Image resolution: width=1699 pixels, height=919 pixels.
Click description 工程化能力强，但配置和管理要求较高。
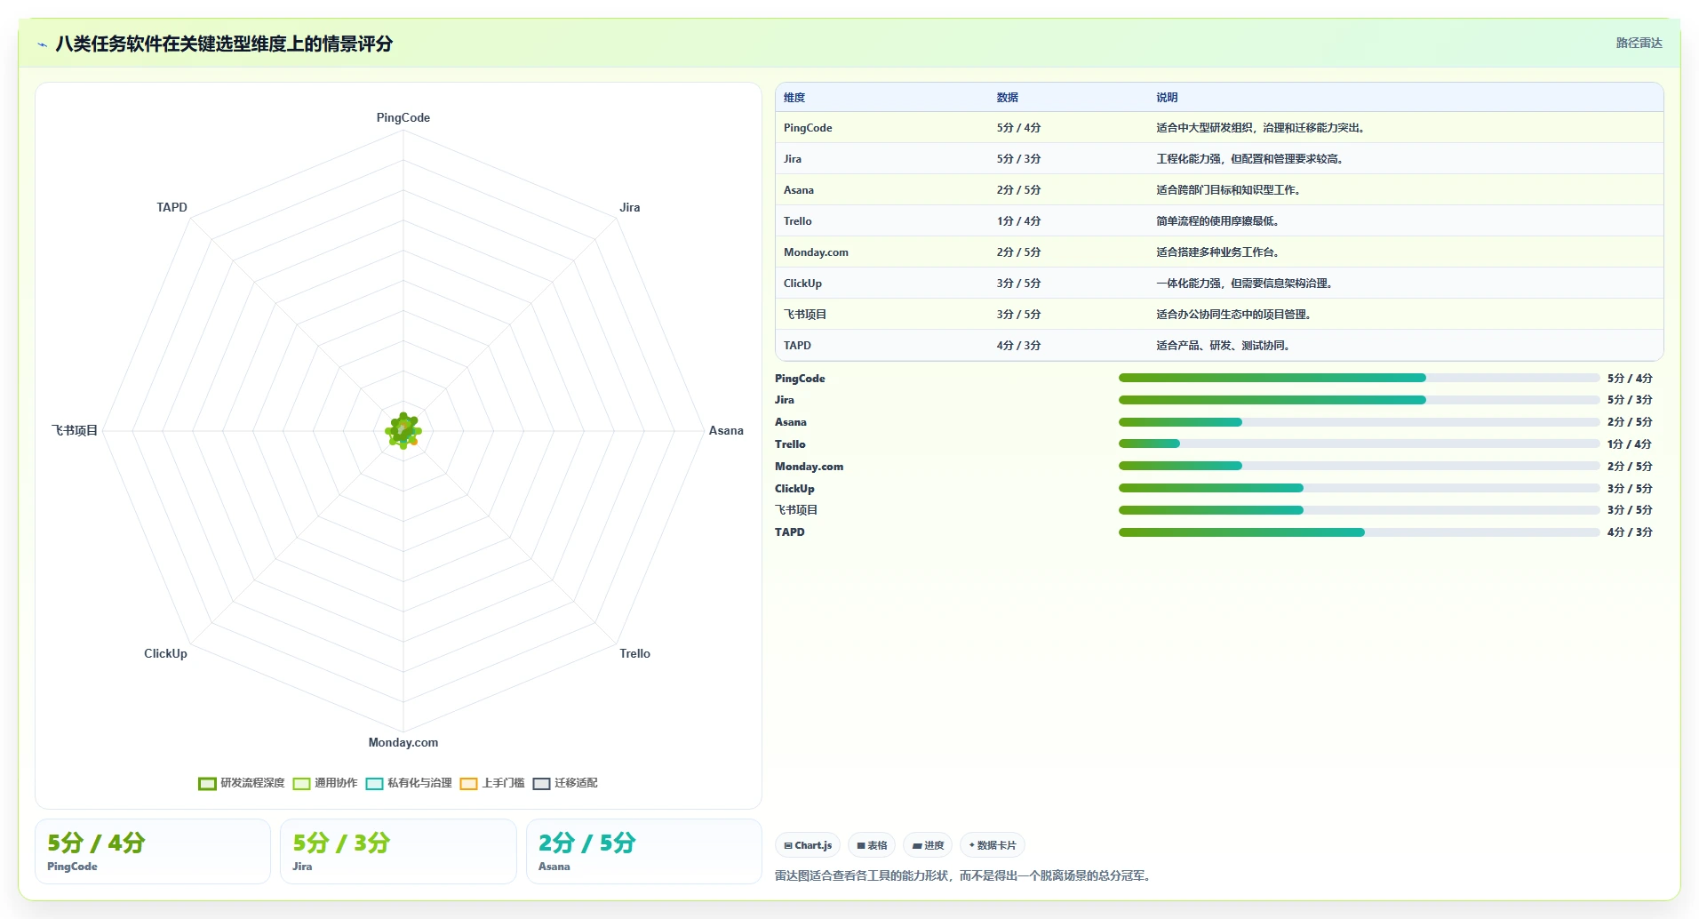pos(1249,159)
